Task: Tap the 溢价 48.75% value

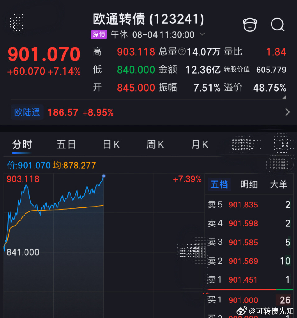Action: [x=270, y=88]
